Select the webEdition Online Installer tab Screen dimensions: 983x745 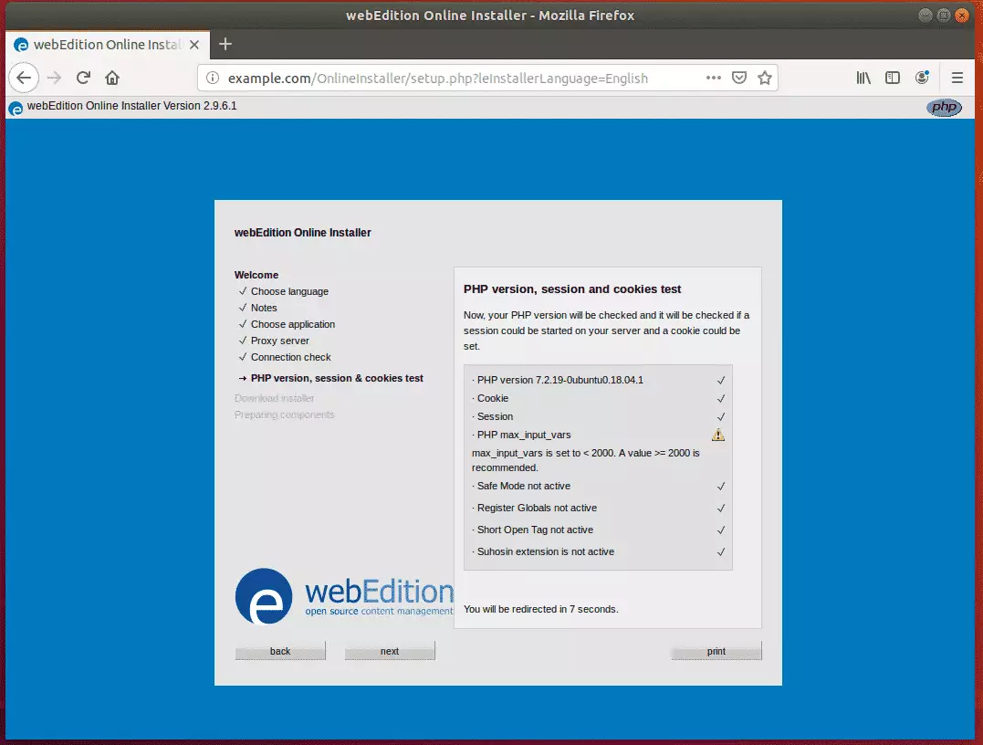pyautogui.click(x=108, y=45)
